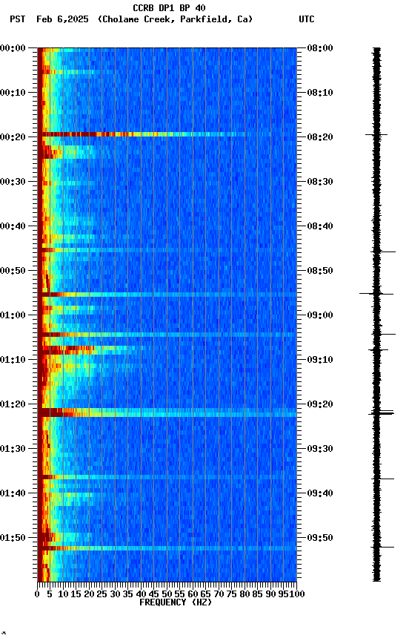Click the 'UTC' timezone label
This screenshot has width=409, height=641.
(x=307, y=19)
